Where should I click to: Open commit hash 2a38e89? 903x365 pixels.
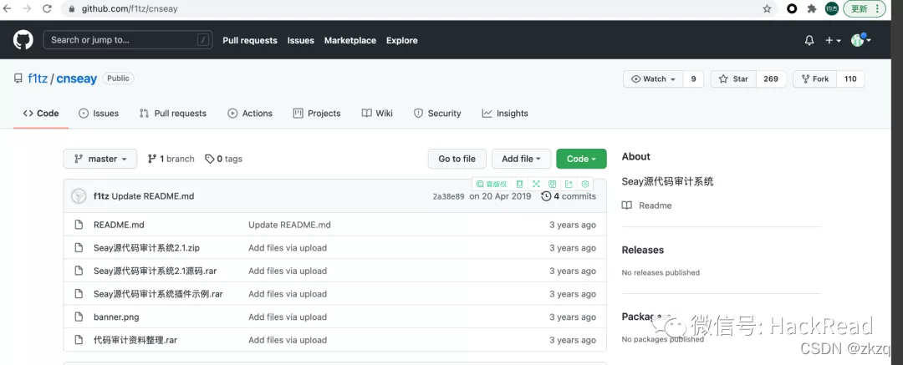[448, 196]
